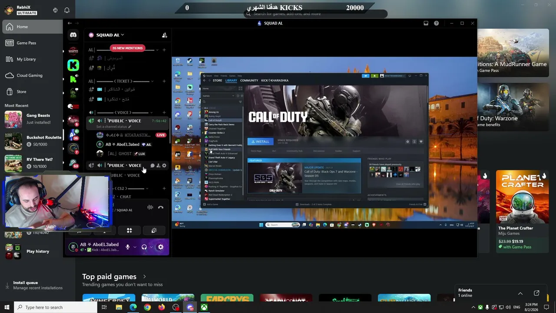Edit hovered PUBLIC · VOICE channel settings

pyautogui.click(x=164, y=166)
